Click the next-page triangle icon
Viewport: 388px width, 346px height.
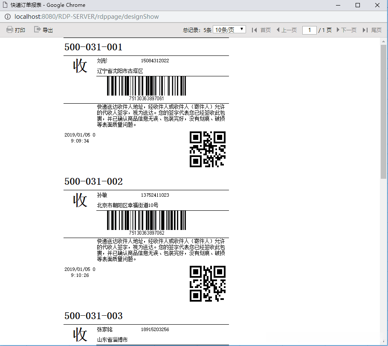click(x=338, y=30)
